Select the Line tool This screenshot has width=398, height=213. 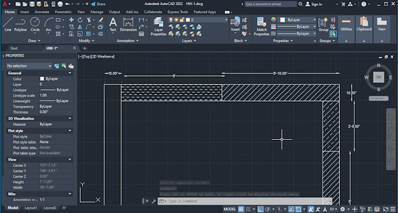tap(8, 25)
